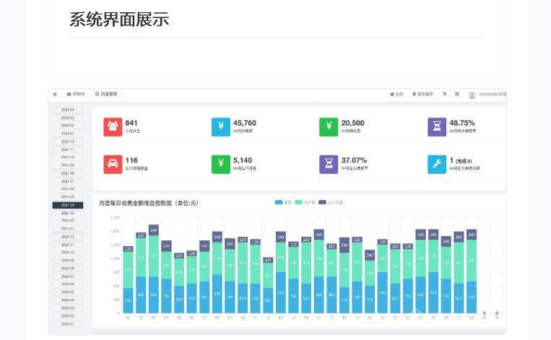Open the 控制台 dashboard tab
The image size is (551, 340).
click(x=76, y=94)
